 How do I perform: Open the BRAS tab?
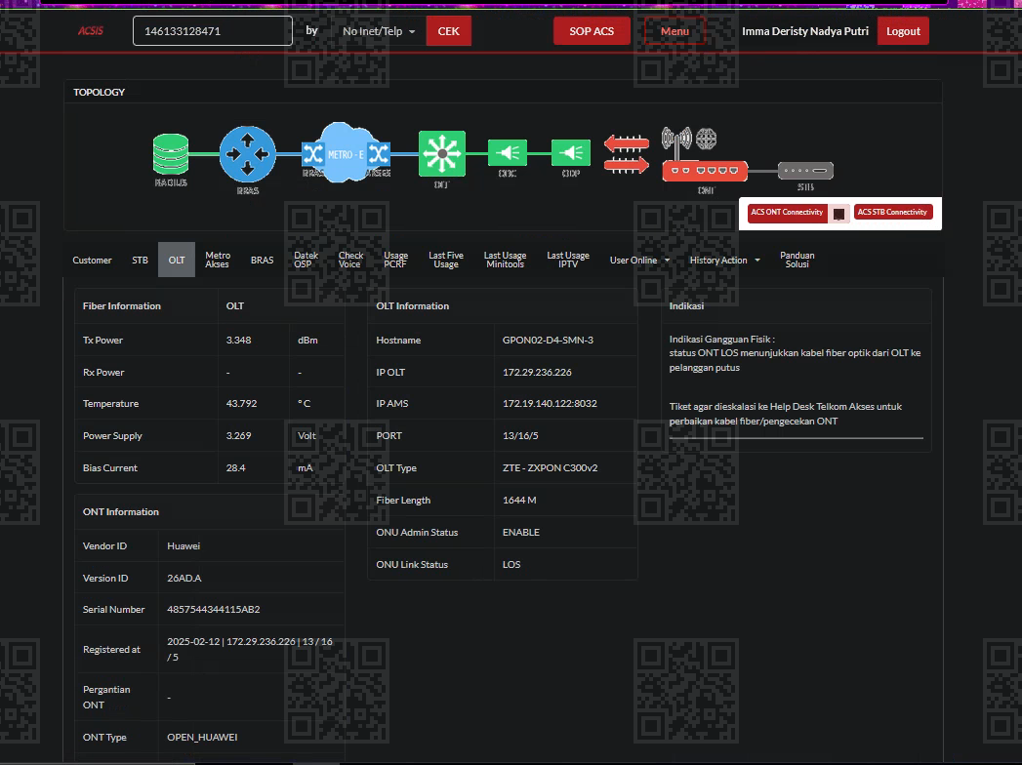click(x=262, y=260)
